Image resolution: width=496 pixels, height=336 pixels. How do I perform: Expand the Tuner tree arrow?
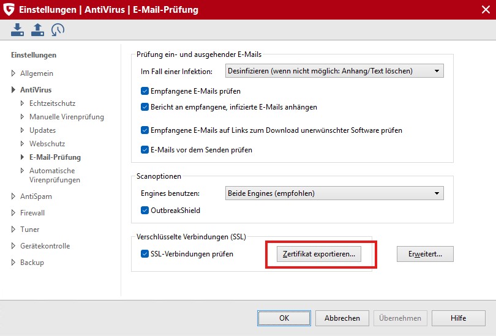point(13,229)
